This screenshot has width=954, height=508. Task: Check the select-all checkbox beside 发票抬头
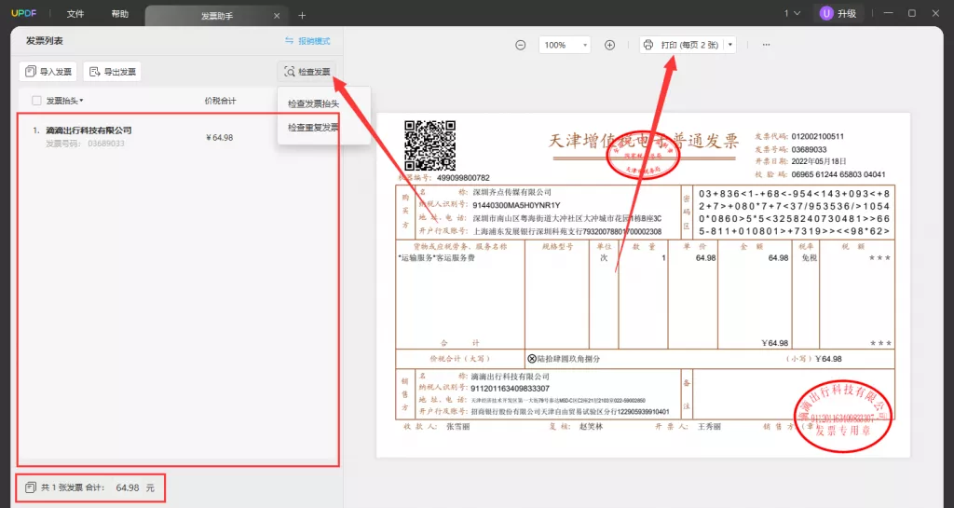(36, 101)
